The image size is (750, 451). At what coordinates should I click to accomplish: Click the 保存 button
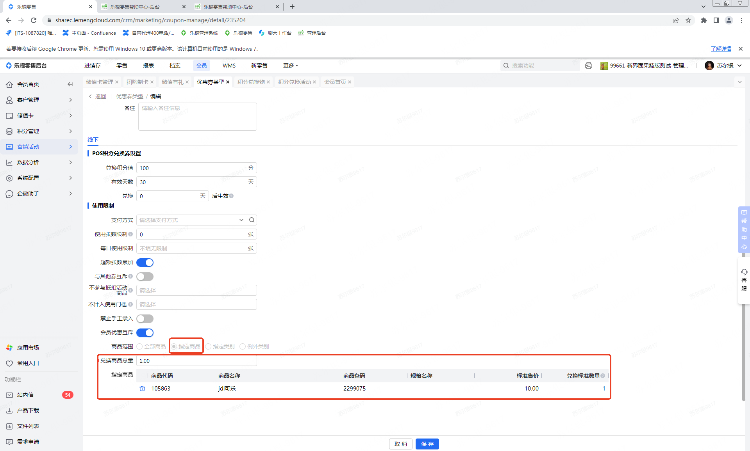tap(427, 444)
